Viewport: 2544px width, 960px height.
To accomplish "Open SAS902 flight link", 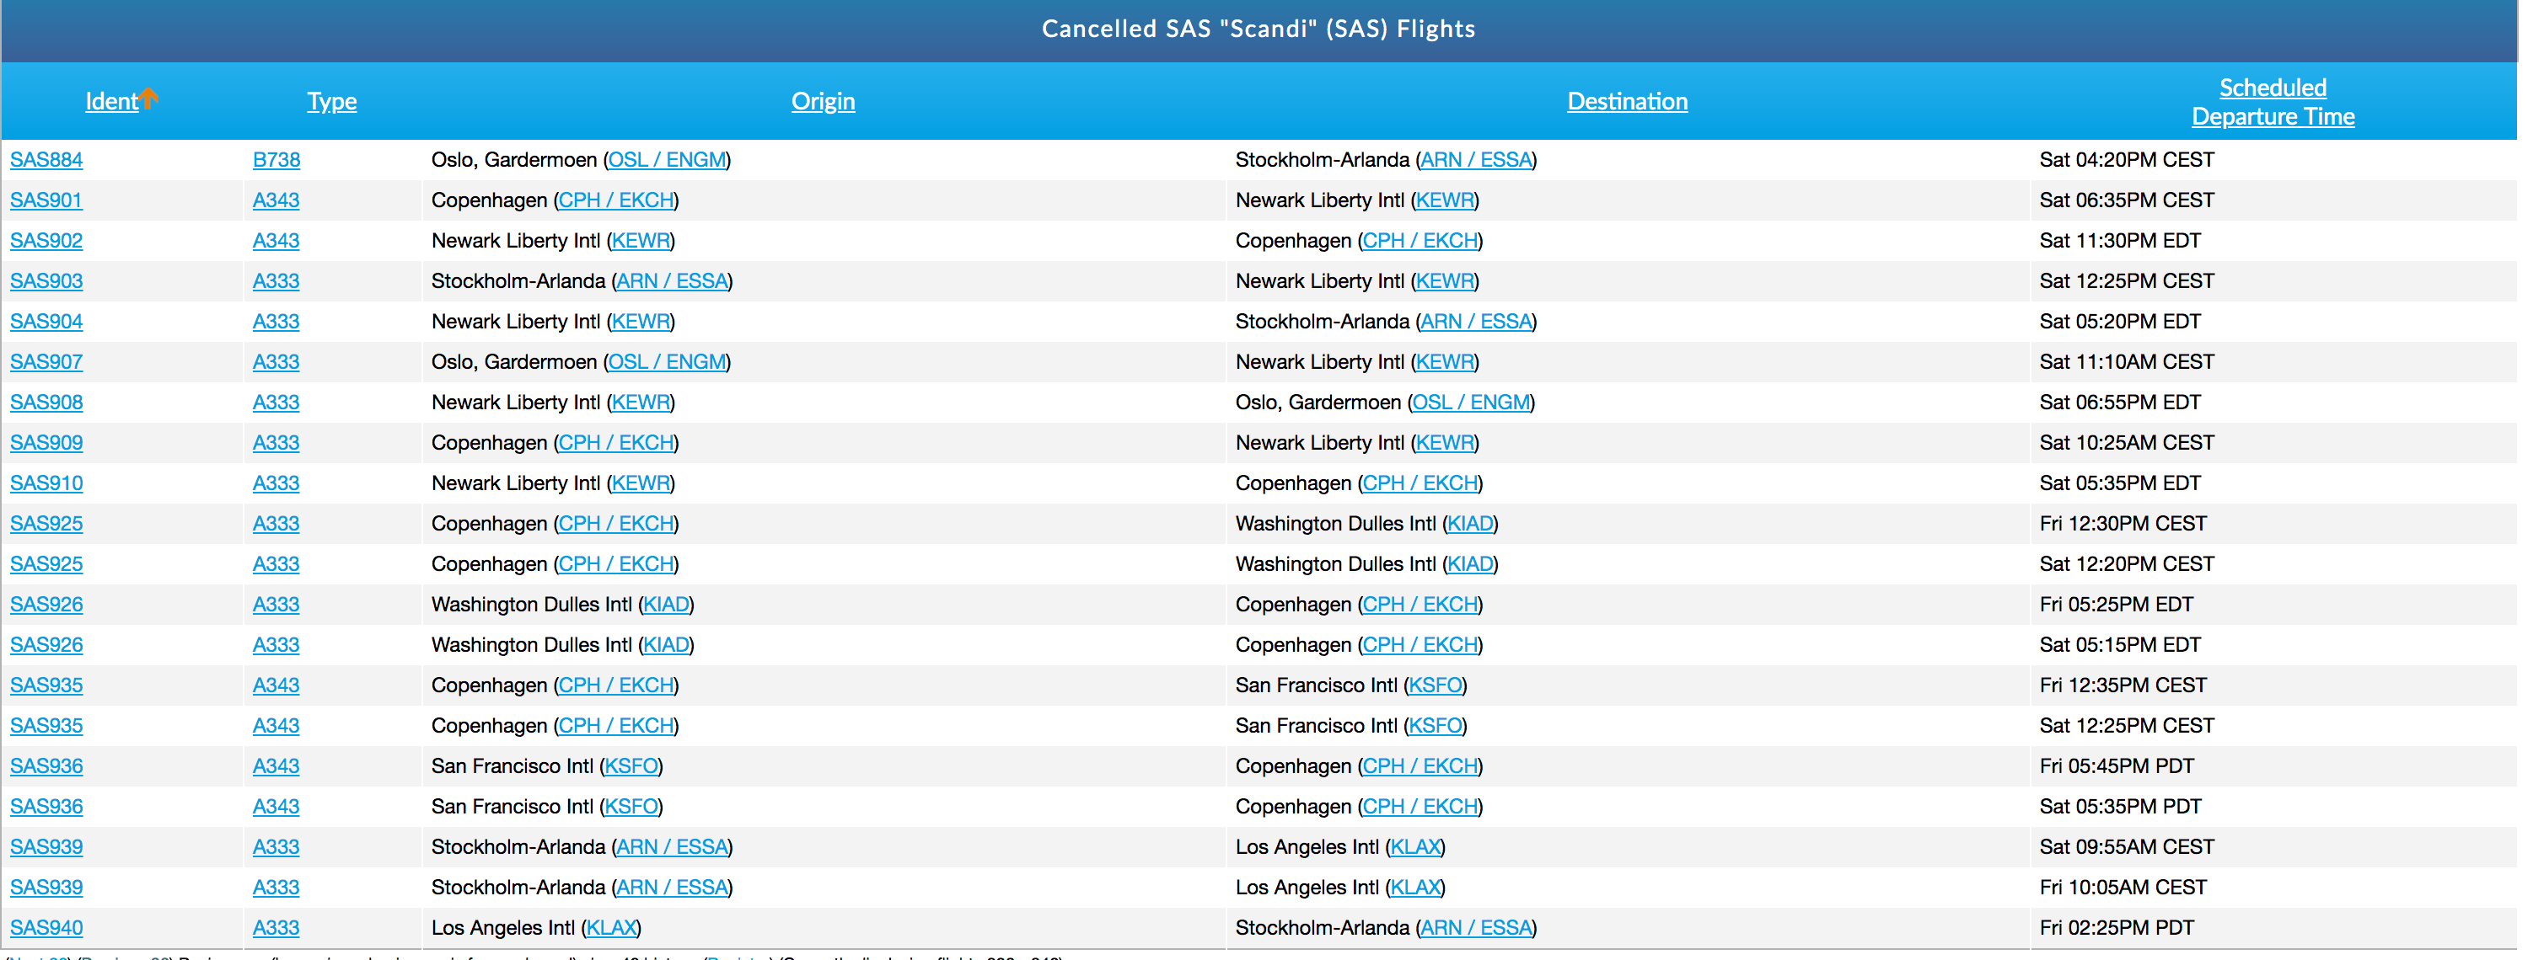I will click(x=46, y=241).
